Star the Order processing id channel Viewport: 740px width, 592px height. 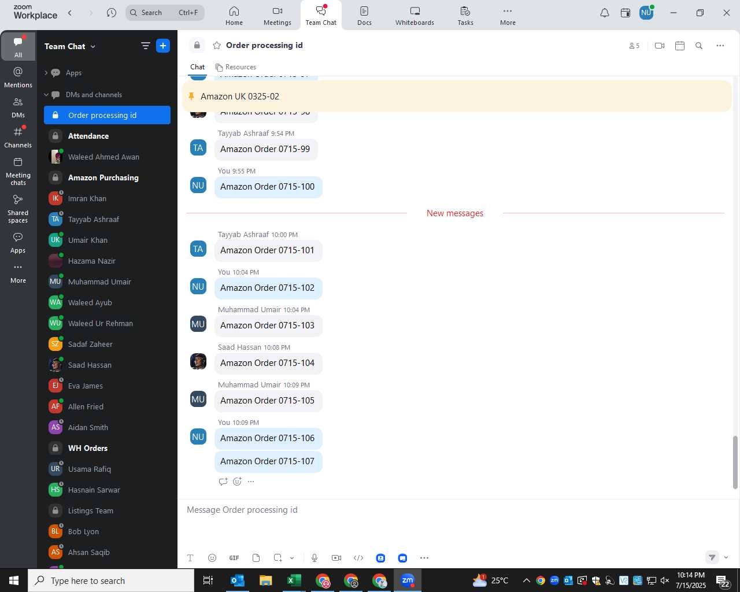pyautogui.click(x=217, y=46)
